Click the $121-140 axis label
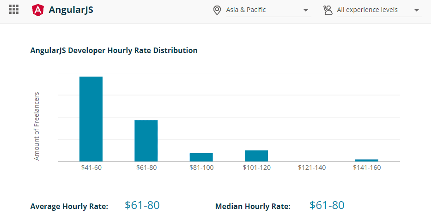The height and width of the screenshot is (215, 431). 312,167
